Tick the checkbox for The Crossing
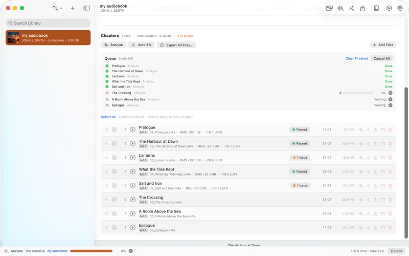This screenshot has width=409, height=256. [114, 200]
